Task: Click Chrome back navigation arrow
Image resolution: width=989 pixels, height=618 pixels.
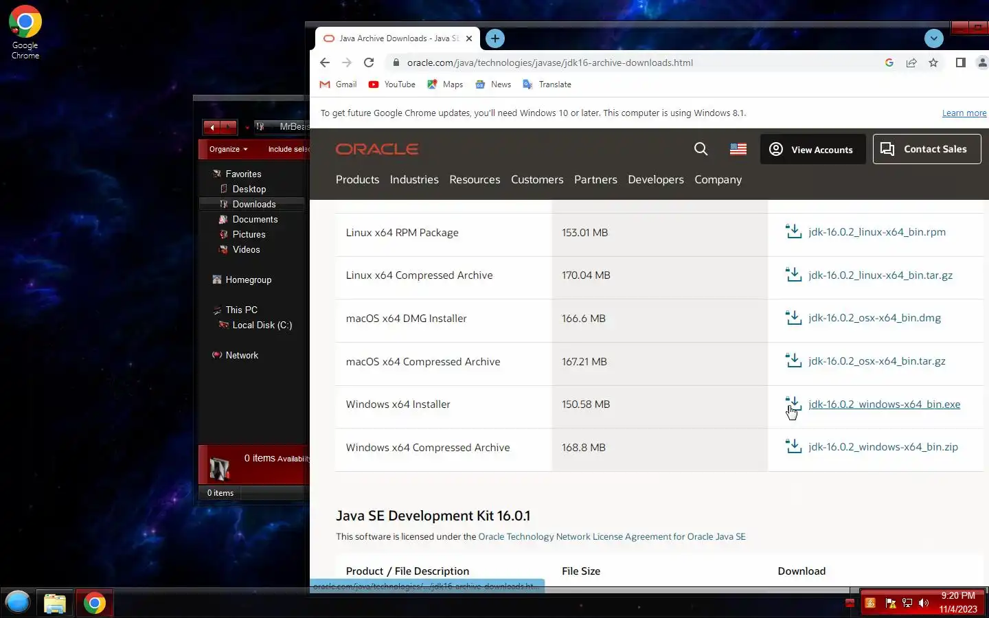Action: pos(325,62)
